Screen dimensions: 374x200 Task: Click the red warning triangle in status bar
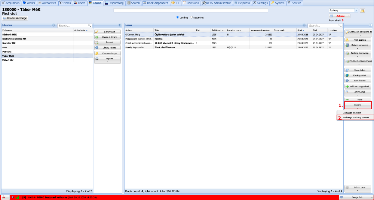4,197
